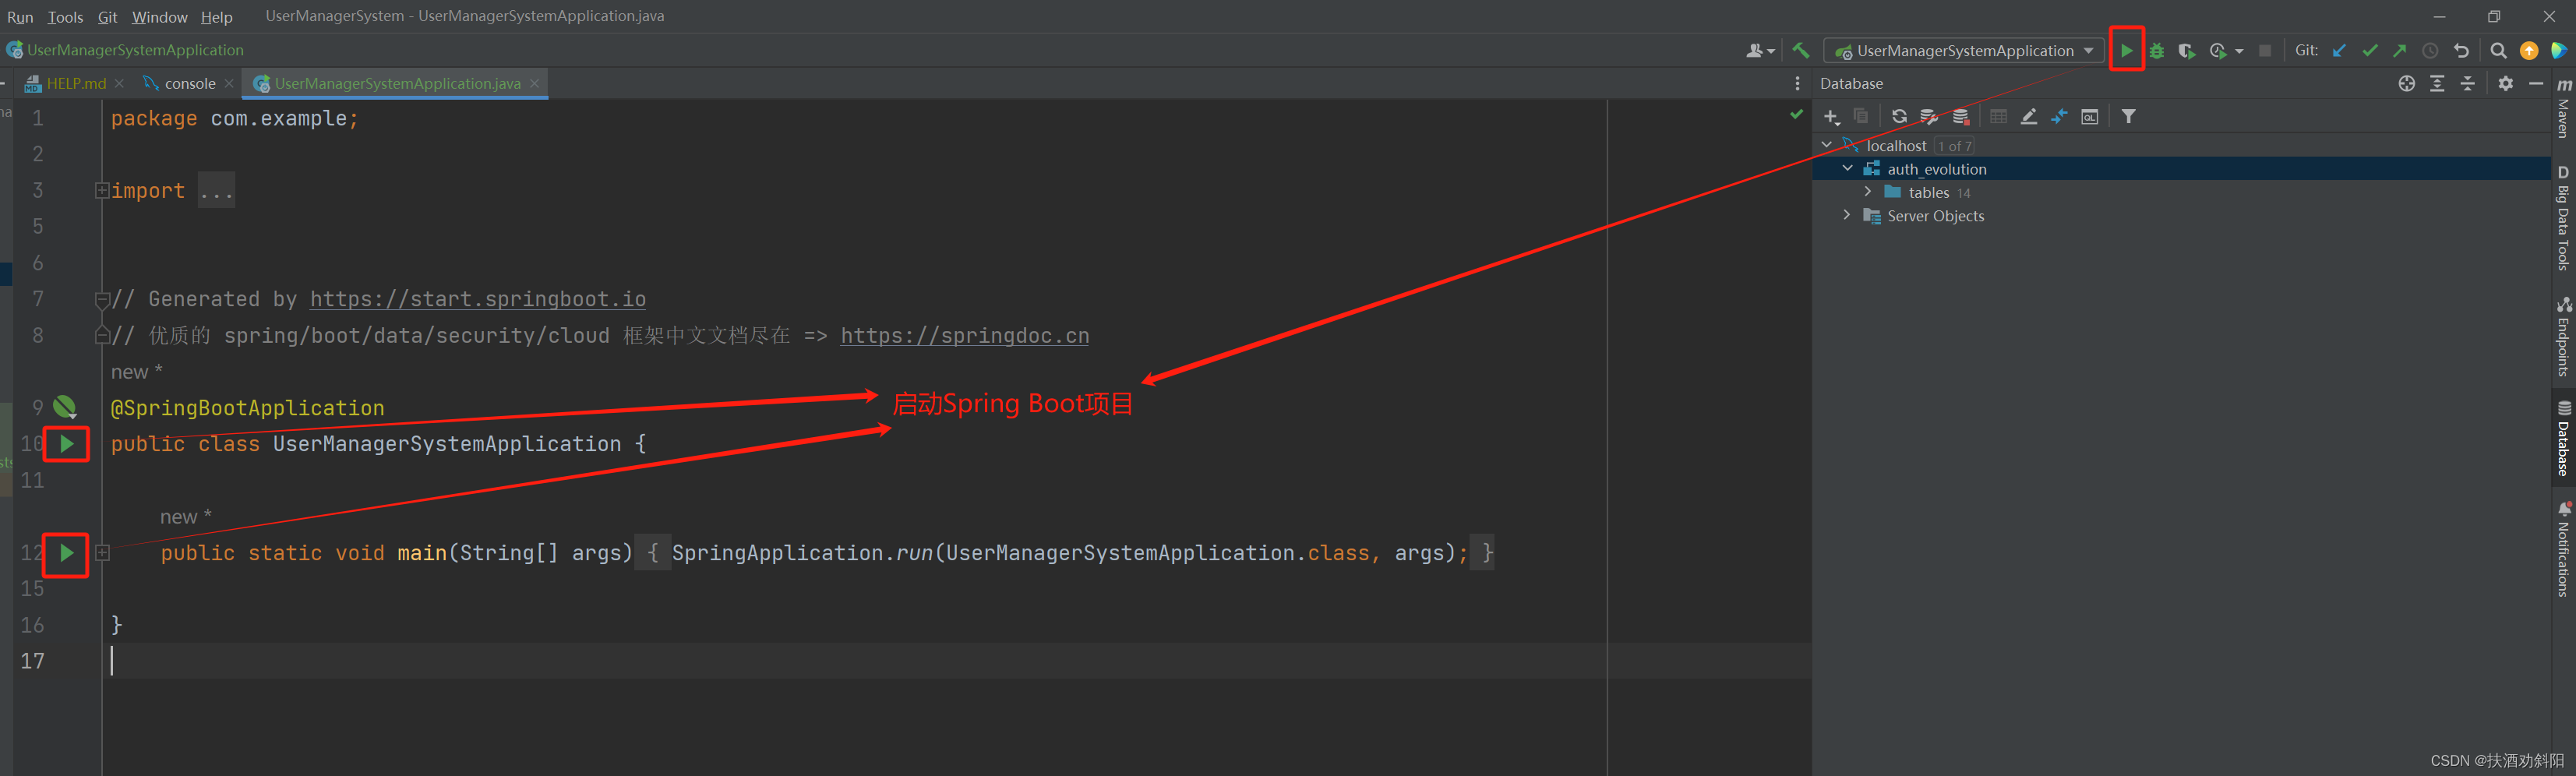This screenshot has height=776, width=2576.
Task: Open Database panel settings gear
Action: pyautogui.click(x=2506, y=84)
